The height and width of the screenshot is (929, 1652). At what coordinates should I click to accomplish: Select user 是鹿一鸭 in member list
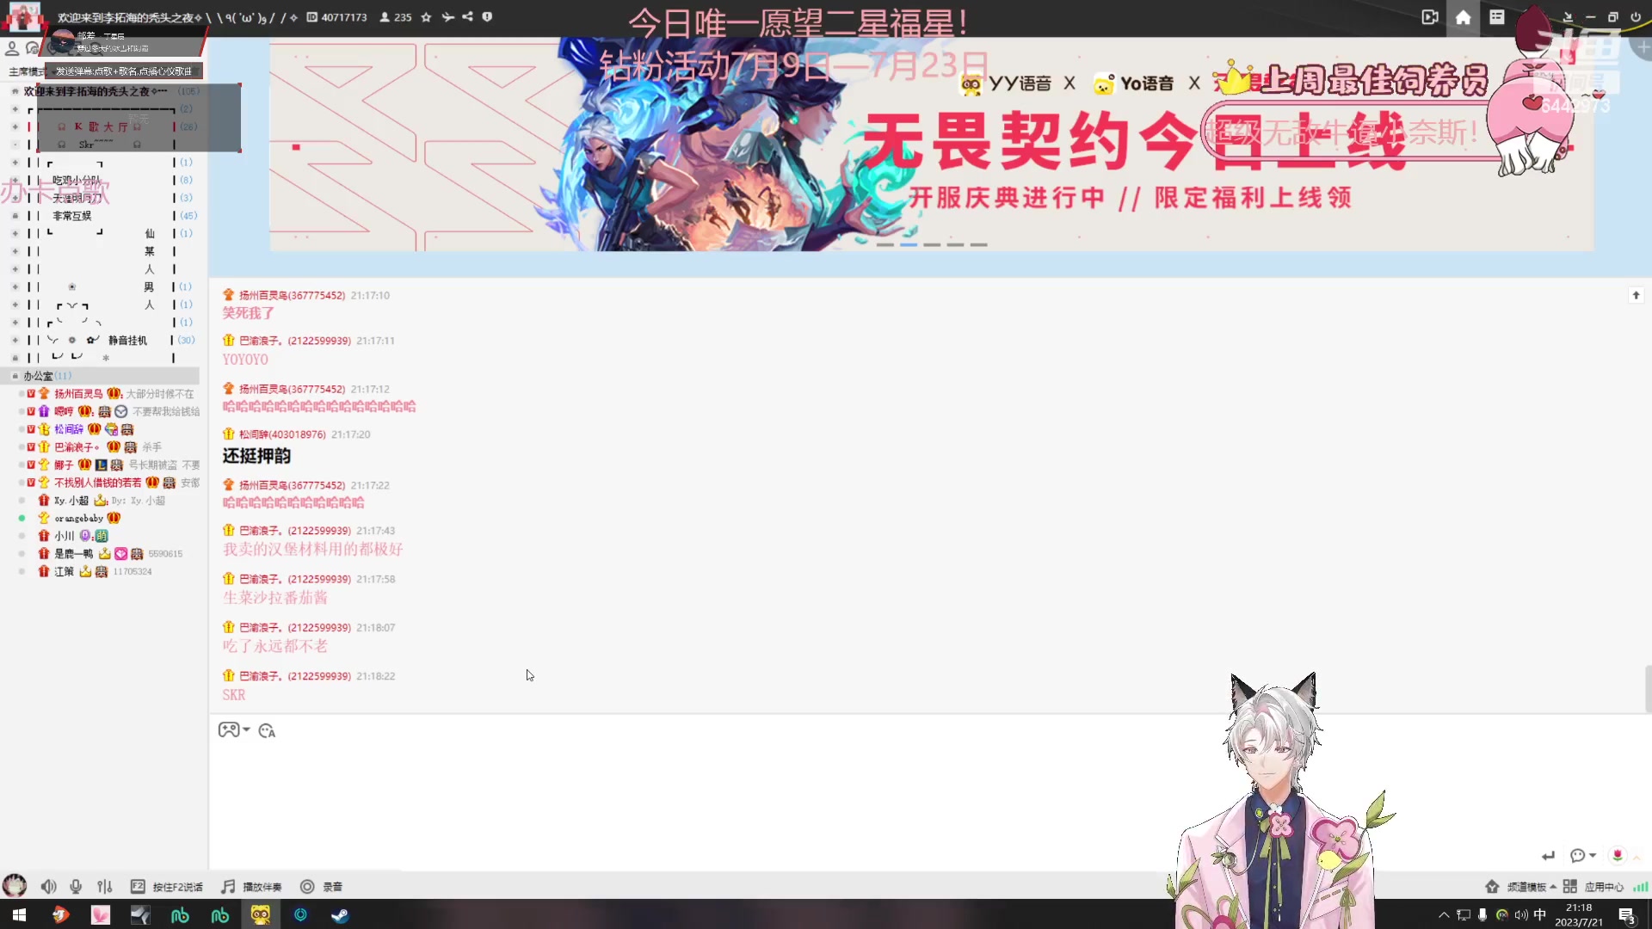pyautogui.click(x=73, y=554)
